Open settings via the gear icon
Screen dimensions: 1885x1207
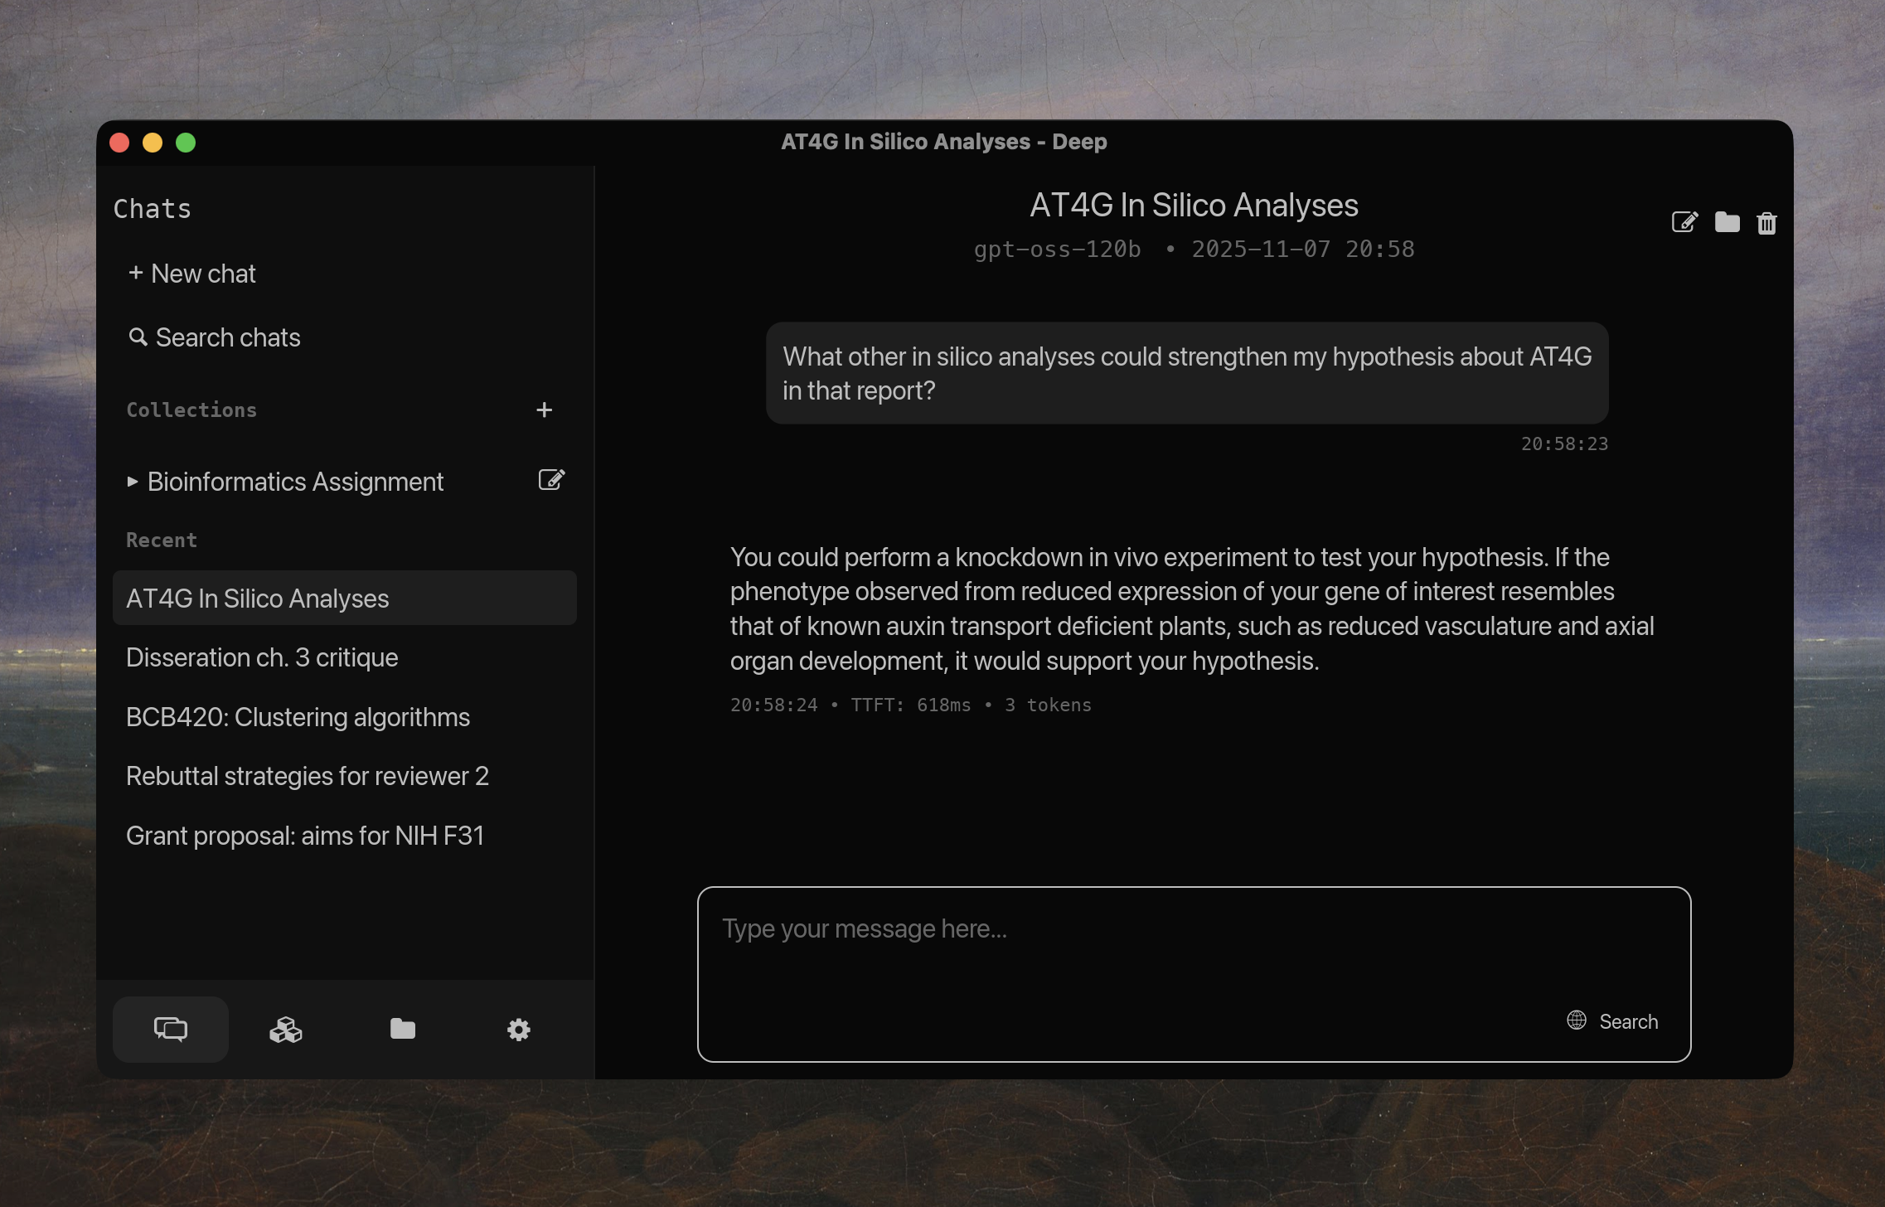pos(519,1030)
